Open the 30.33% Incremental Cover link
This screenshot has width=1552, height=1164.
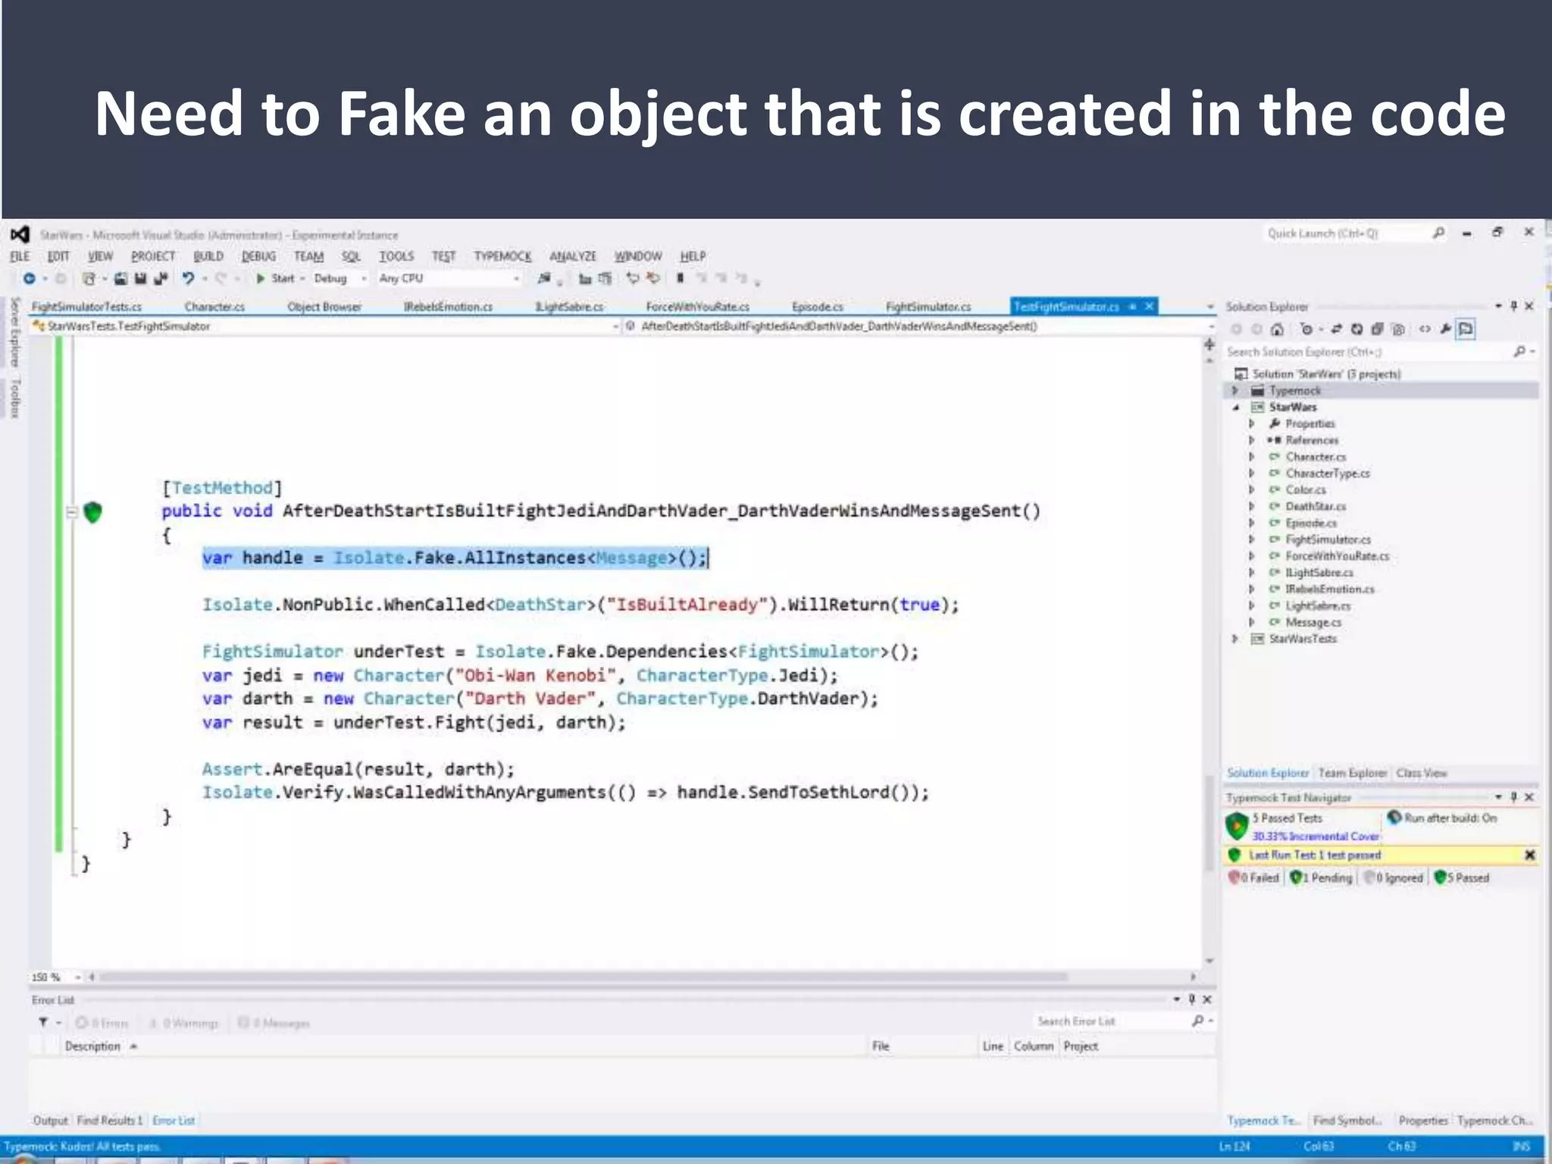pyautogui.click(x=1316, y=837)
